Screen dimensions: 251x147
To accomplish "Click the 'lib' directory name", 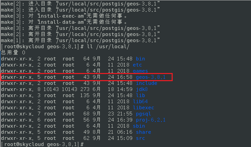I will [140, 95].
